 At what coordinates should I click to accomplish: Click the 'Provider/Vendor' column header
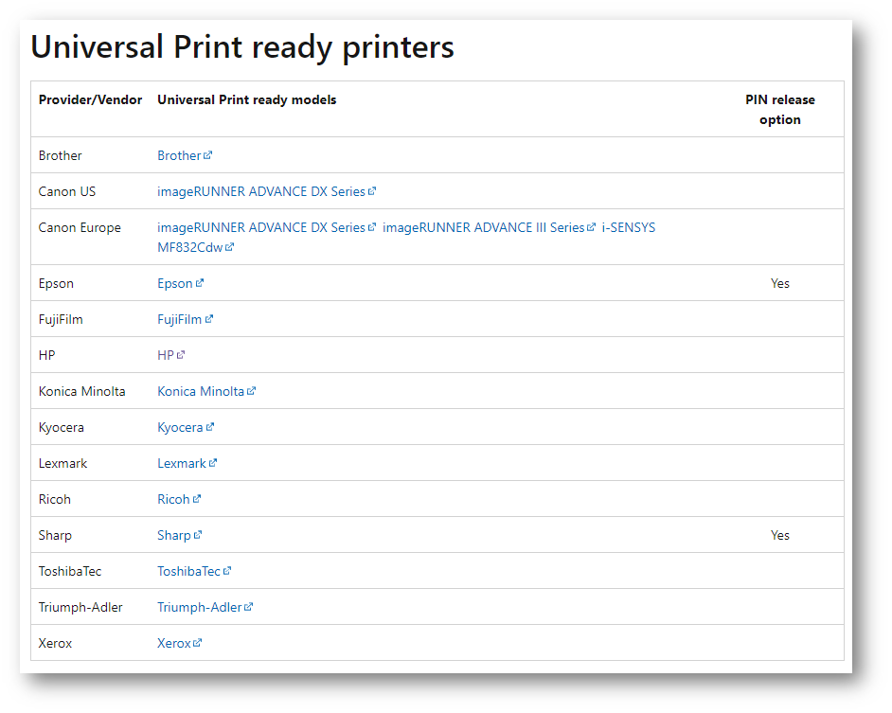pyautogui.click(x=91, y=99)
